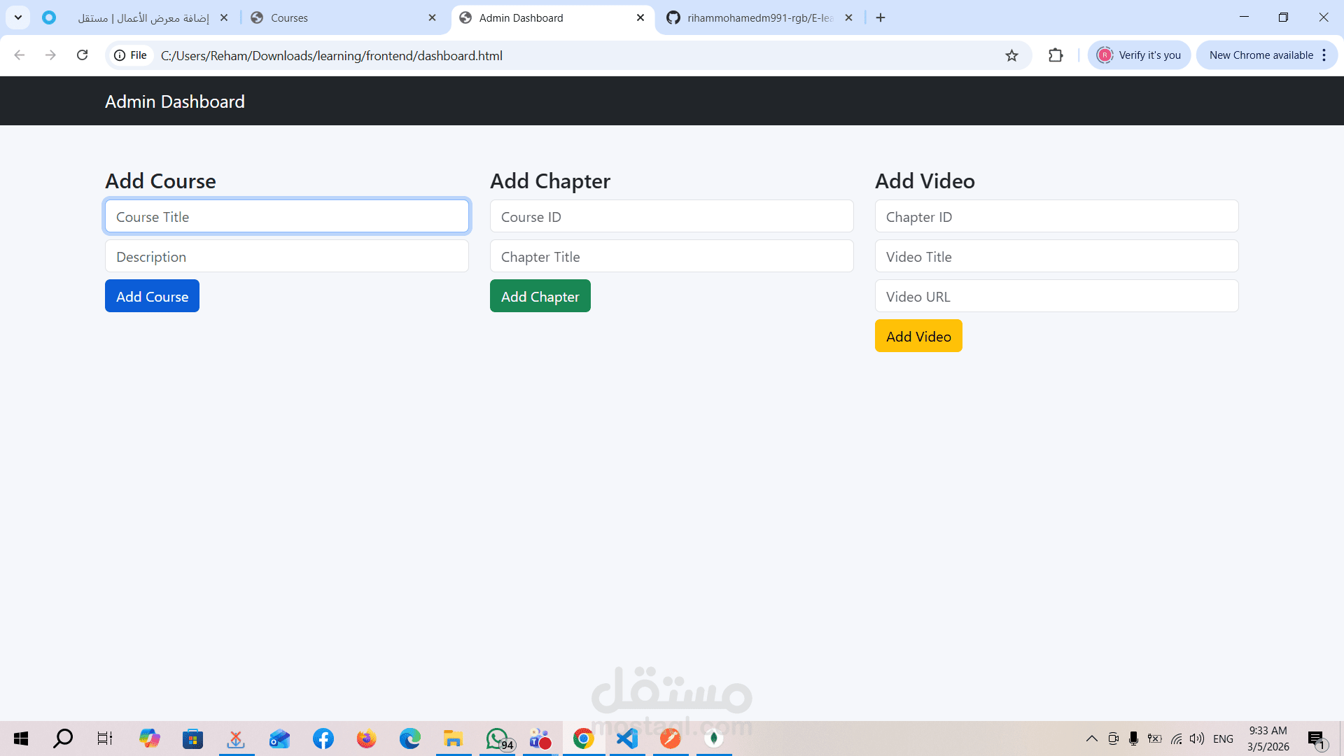Open the Extensions puzzle icon
This screenshot has height=756, width=1344.
click(x=1056, y=55)
